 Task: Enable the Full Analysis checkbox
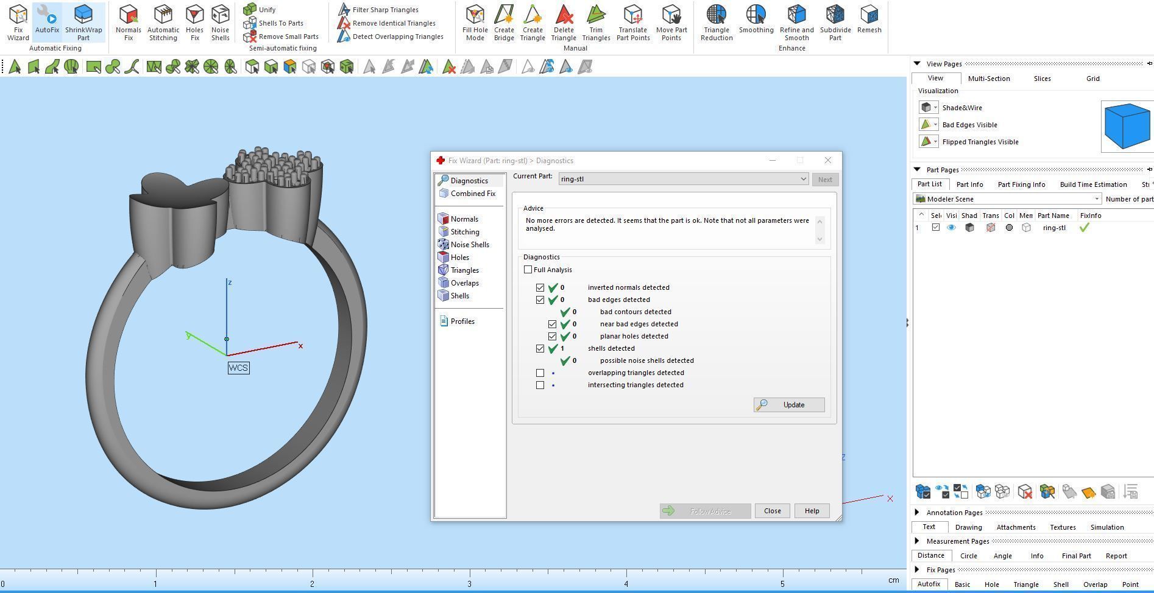click(528, 270)
